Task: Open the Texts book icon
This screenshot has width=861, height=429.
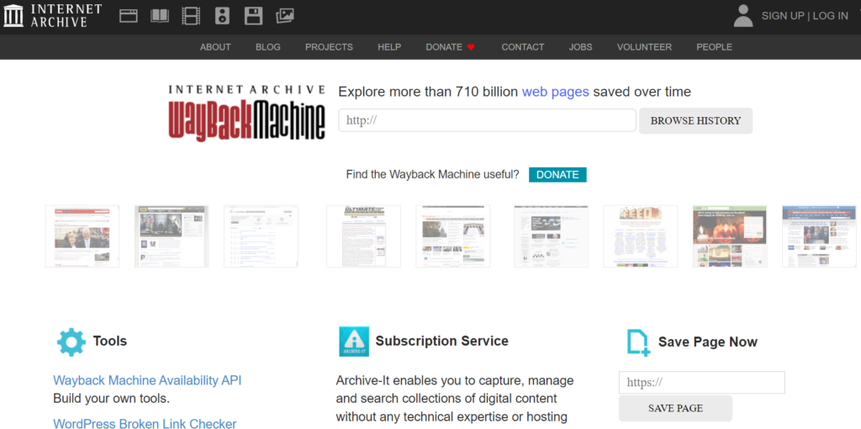Action: 159,15
